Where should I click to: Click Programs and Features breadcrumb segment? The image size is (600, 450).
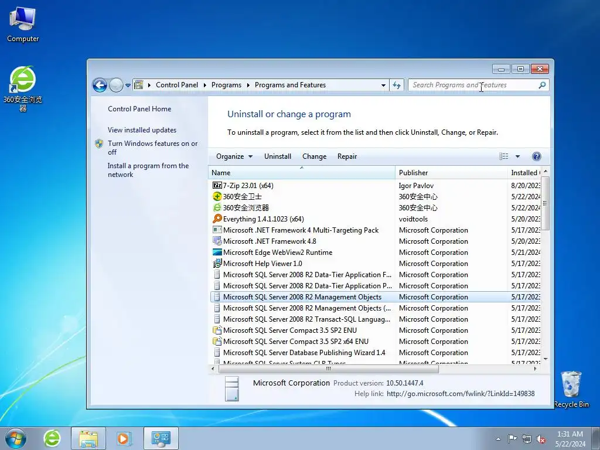coord(290,85)
